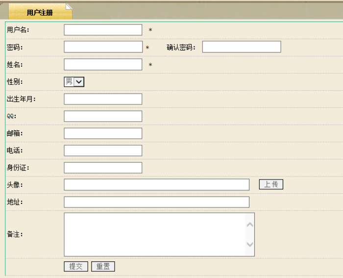
Task: Select the 电话 text box
Action: click(x=103, y=151)
